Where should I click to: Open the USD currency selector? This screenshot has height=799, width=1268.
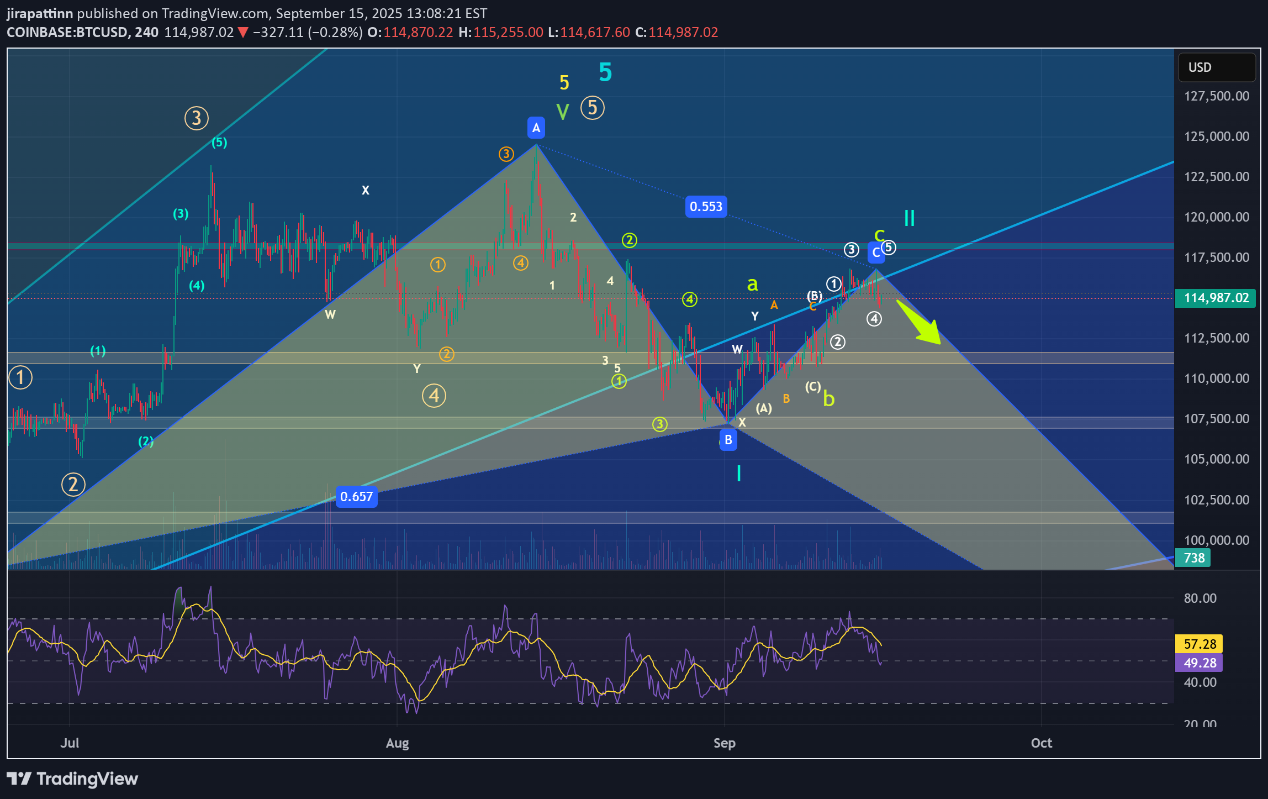(x=1217, y=67)
